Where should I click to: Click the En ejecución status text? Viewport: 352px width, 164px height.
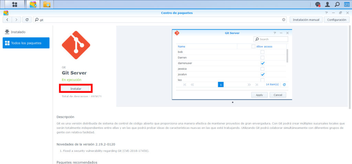point(71,80)
